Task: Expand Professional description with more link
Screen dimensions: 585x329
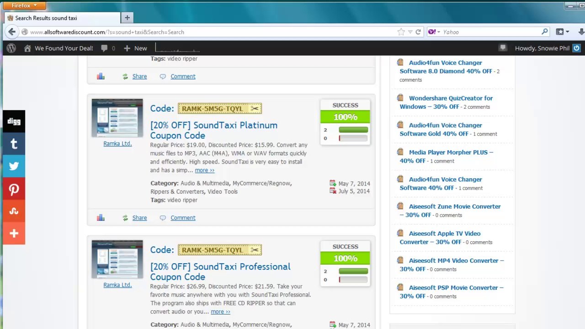Action: (220, 312)
